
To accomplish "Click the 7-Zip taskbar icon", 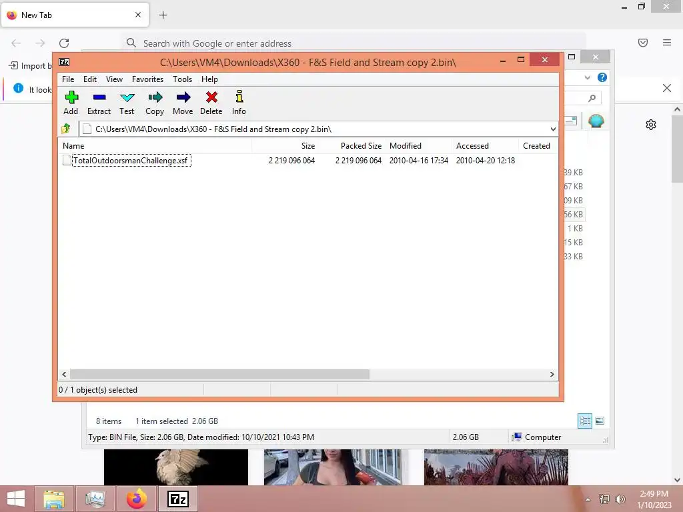I will [178, 499].
